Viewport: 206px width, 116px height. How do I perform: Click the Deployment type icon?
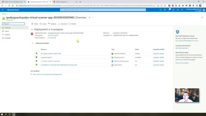pos(112,65)
